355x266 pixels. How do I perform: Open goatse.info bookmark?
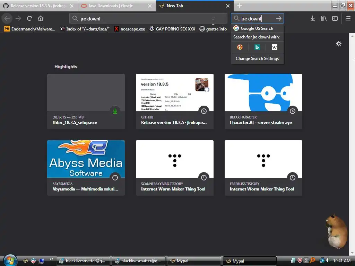pyautogui.click(x=213, y=29)
